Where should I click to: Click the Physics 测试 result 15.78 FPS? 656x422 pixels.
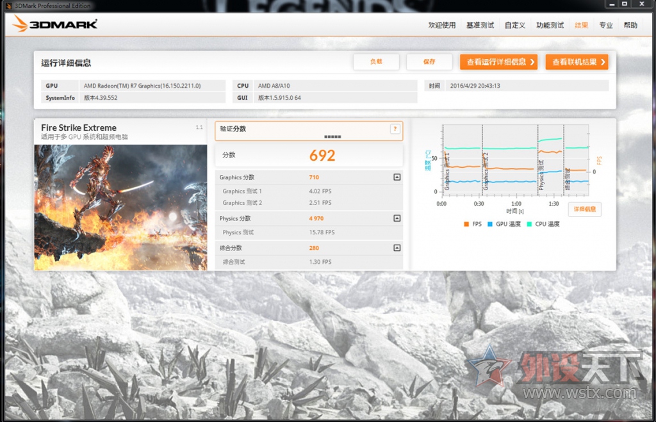(x=322, y=232)
